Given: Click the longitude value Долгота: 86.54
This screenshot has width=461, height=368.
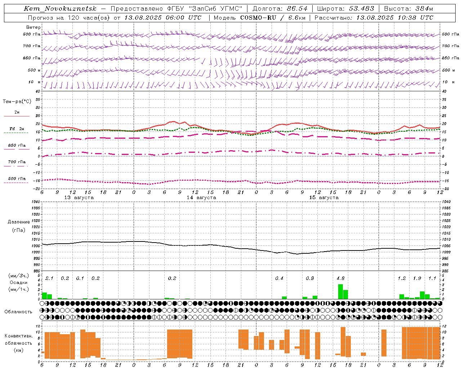Looking at the screenshot, I should 280,9.
